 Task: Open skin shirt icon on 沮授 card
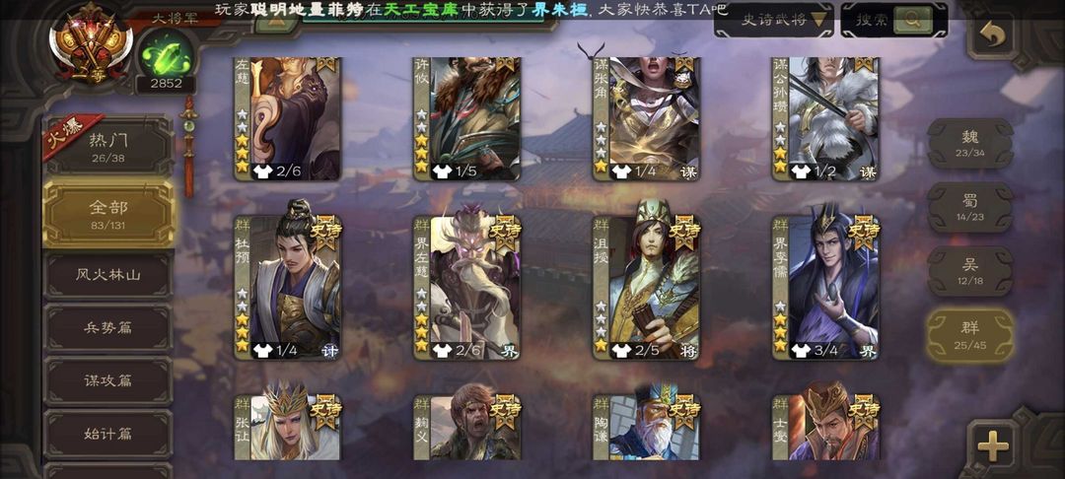[x=621, y=351]
